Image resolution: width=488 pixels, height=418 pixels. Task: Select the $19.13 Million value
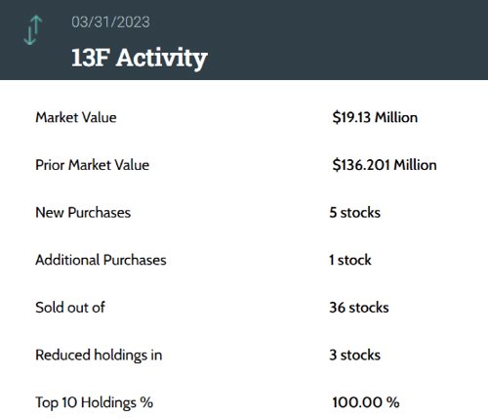coord(375,117)
